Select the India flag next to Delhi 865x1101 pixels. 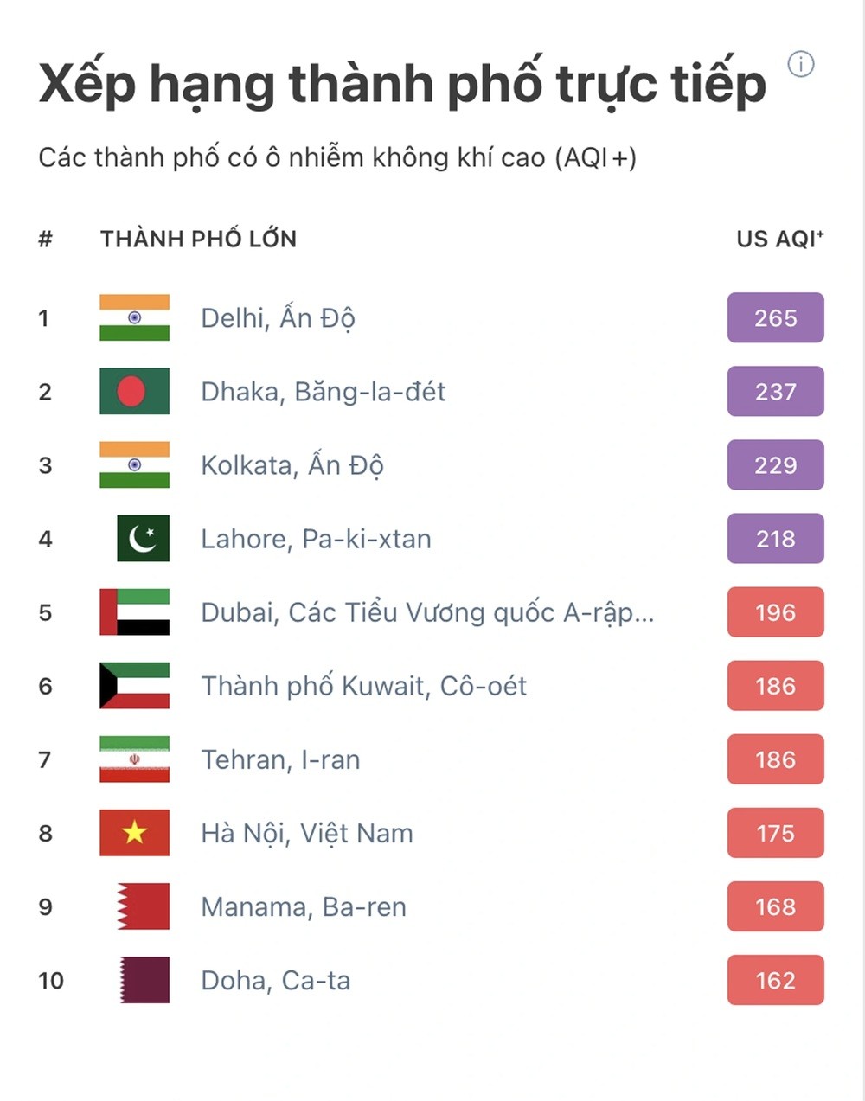point(134,318)
